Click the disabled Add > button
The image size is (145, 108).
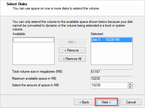tap(72, 42)
